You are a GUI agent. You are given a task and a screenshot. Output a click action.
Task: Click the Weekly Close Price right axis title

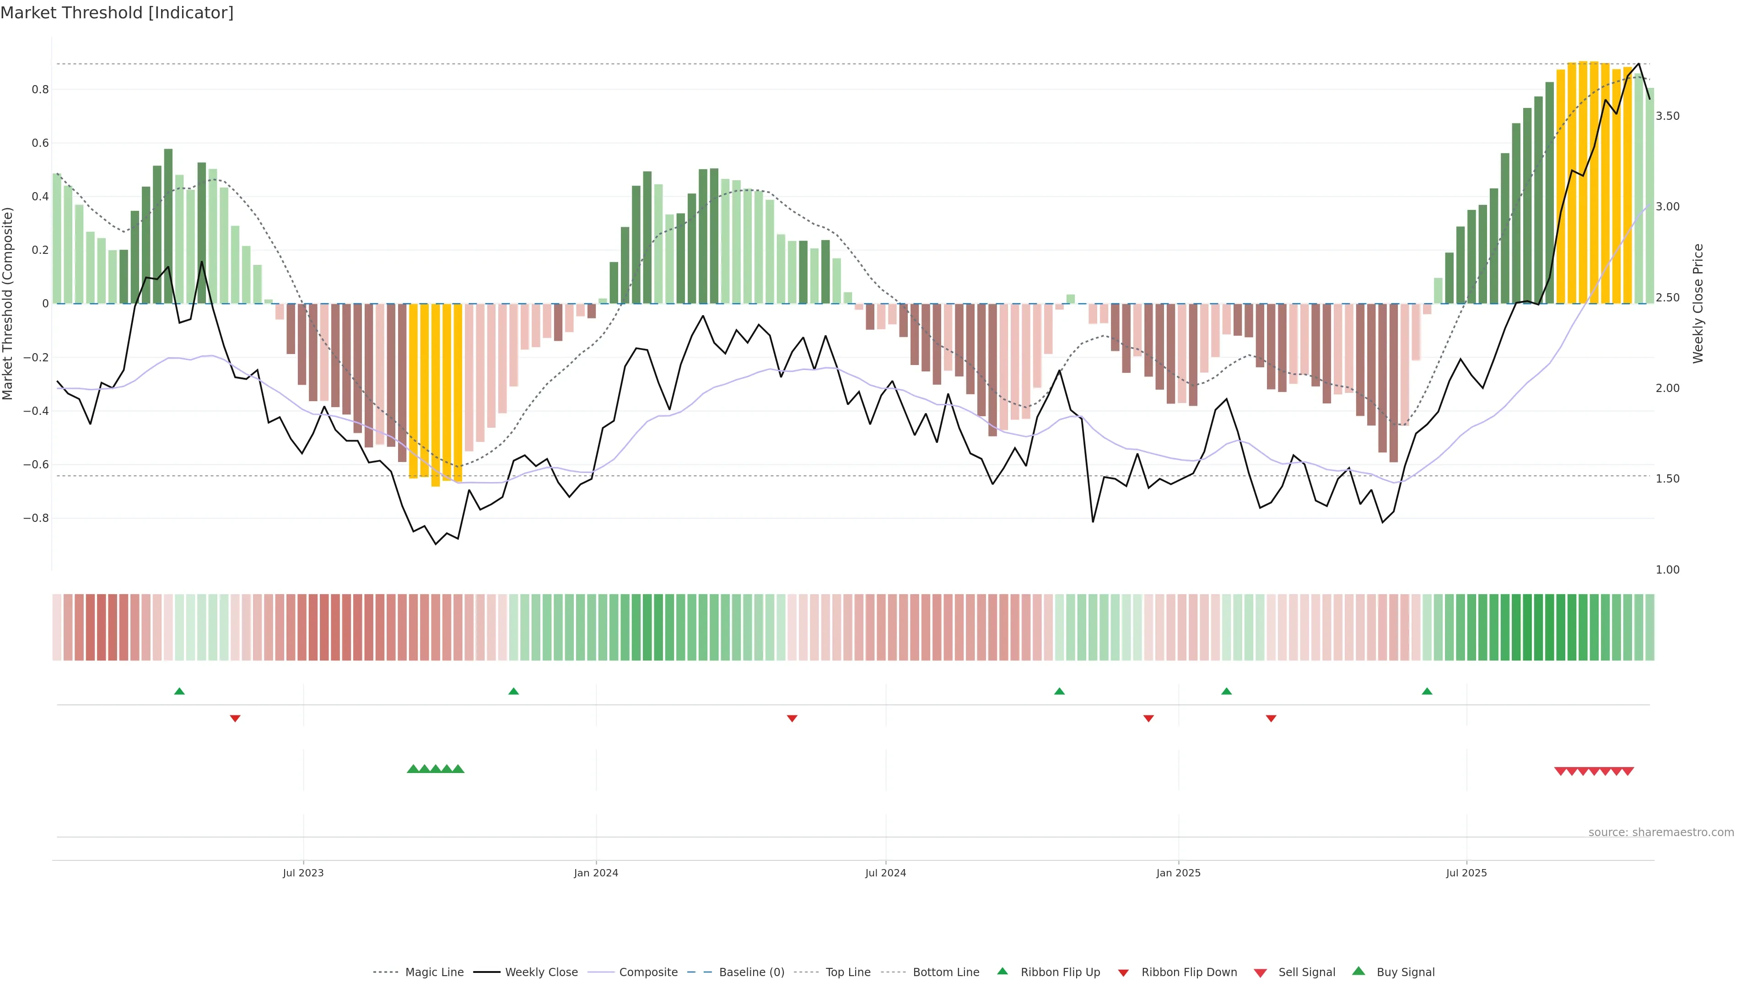tap(1698, 303)
